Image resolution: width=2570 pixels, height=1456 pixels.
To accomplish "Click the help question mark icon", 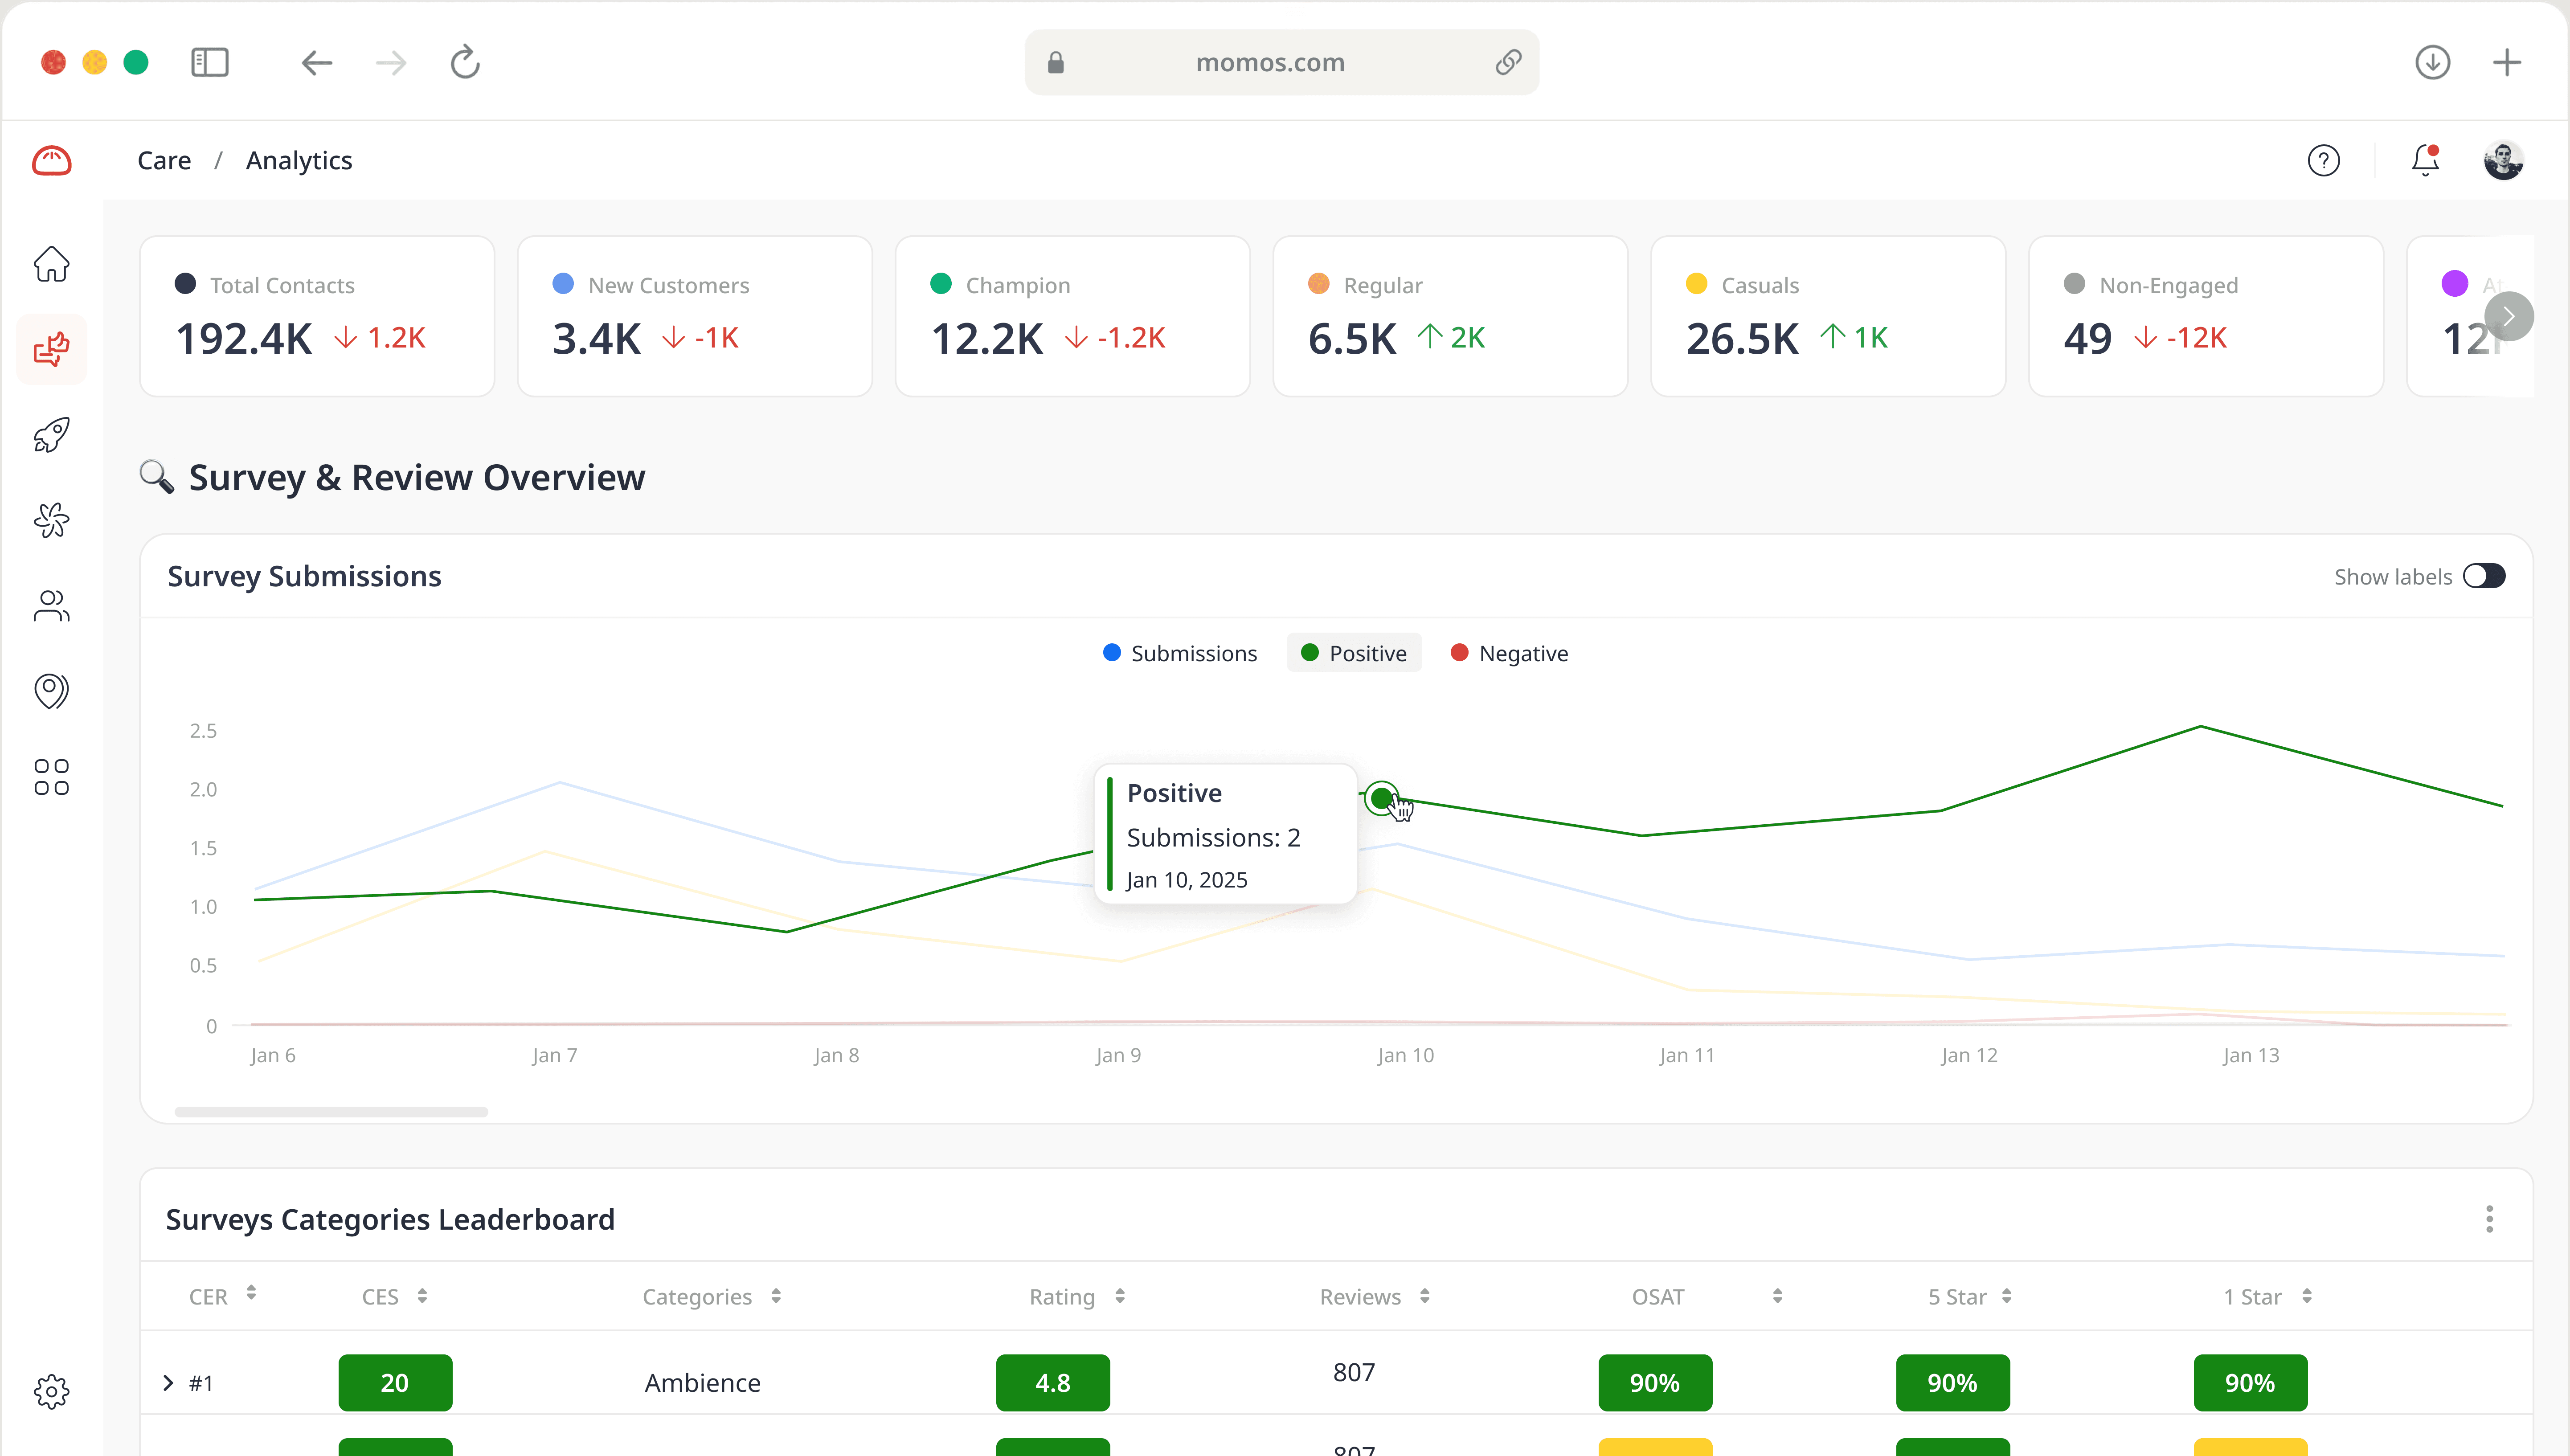I will point(2323,160).
